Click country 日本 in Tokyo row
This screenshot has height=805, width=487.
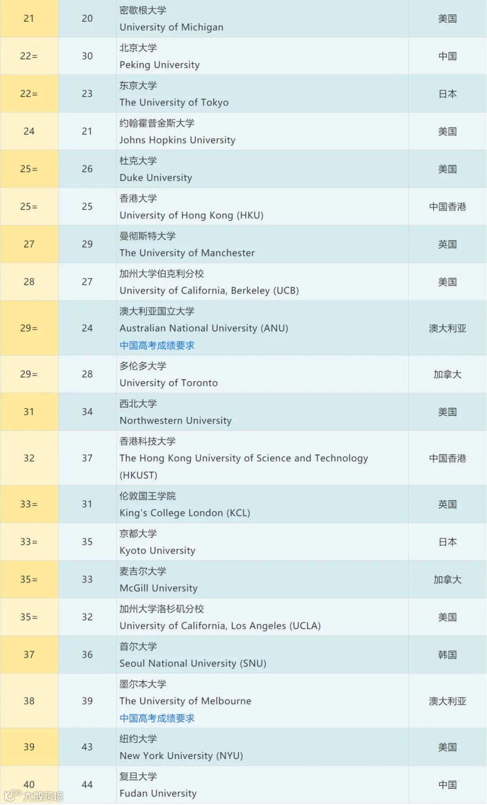(447, 94)
